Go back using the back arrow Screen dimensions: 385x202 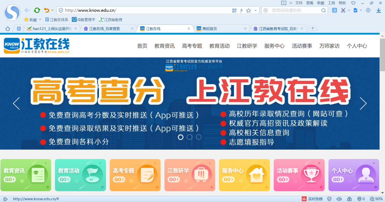pyautogui.click(x=27, y=10)
